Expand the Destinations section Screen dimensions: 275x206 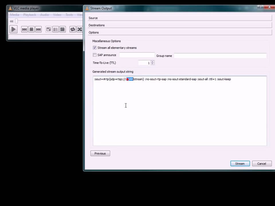180,25
